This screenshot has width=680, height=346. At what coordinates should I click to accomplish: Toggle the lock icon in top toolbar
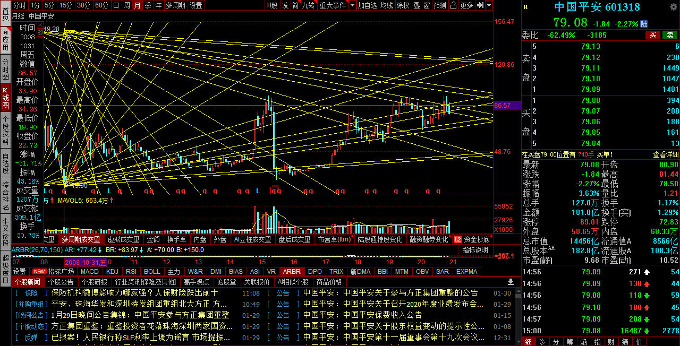[453, 5]
